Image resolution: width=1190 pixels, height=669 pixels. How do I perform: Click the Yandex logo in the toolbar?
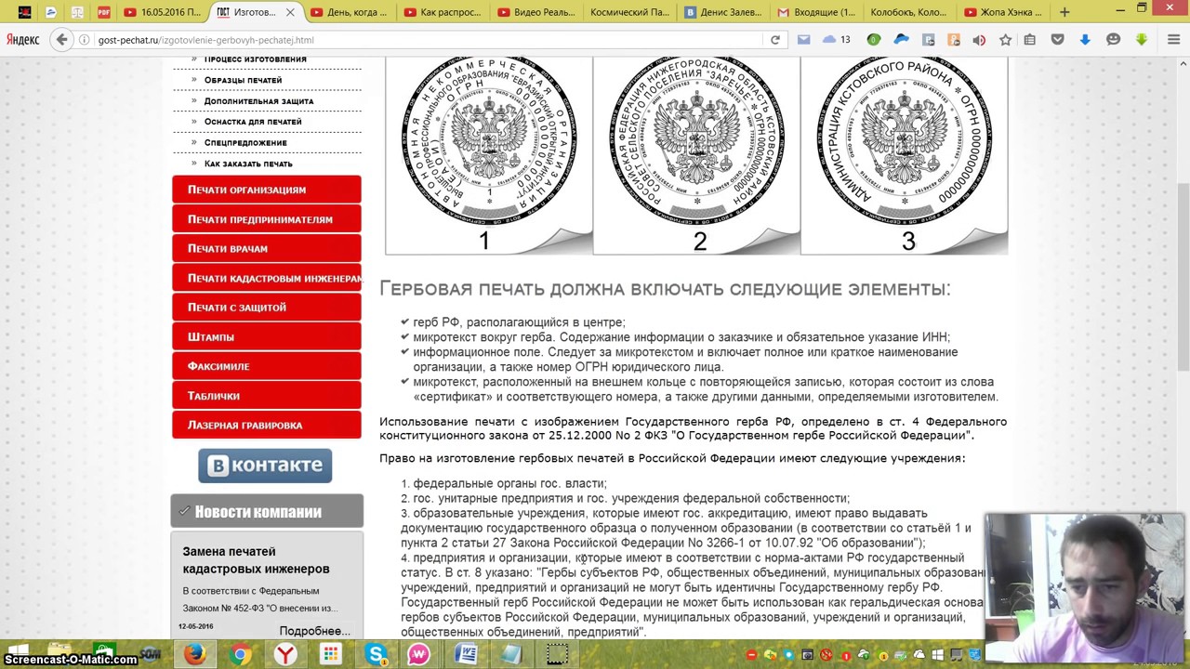pyautogui.click(x=23, y=40)
